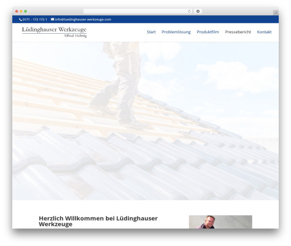Maximize window with green button
291x246 pixels.
26,12
